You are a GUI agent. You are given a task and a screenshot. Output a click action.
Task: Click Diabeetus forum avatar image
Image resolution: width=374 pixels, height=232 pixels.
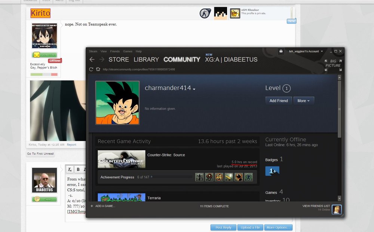pos(45,180)
